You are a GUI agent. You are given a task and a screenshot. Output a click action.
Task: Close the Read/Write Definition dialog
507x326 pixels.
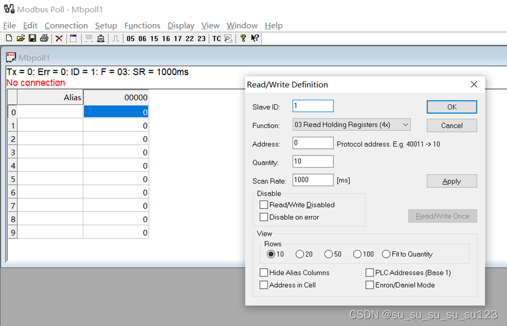(474, 84)
